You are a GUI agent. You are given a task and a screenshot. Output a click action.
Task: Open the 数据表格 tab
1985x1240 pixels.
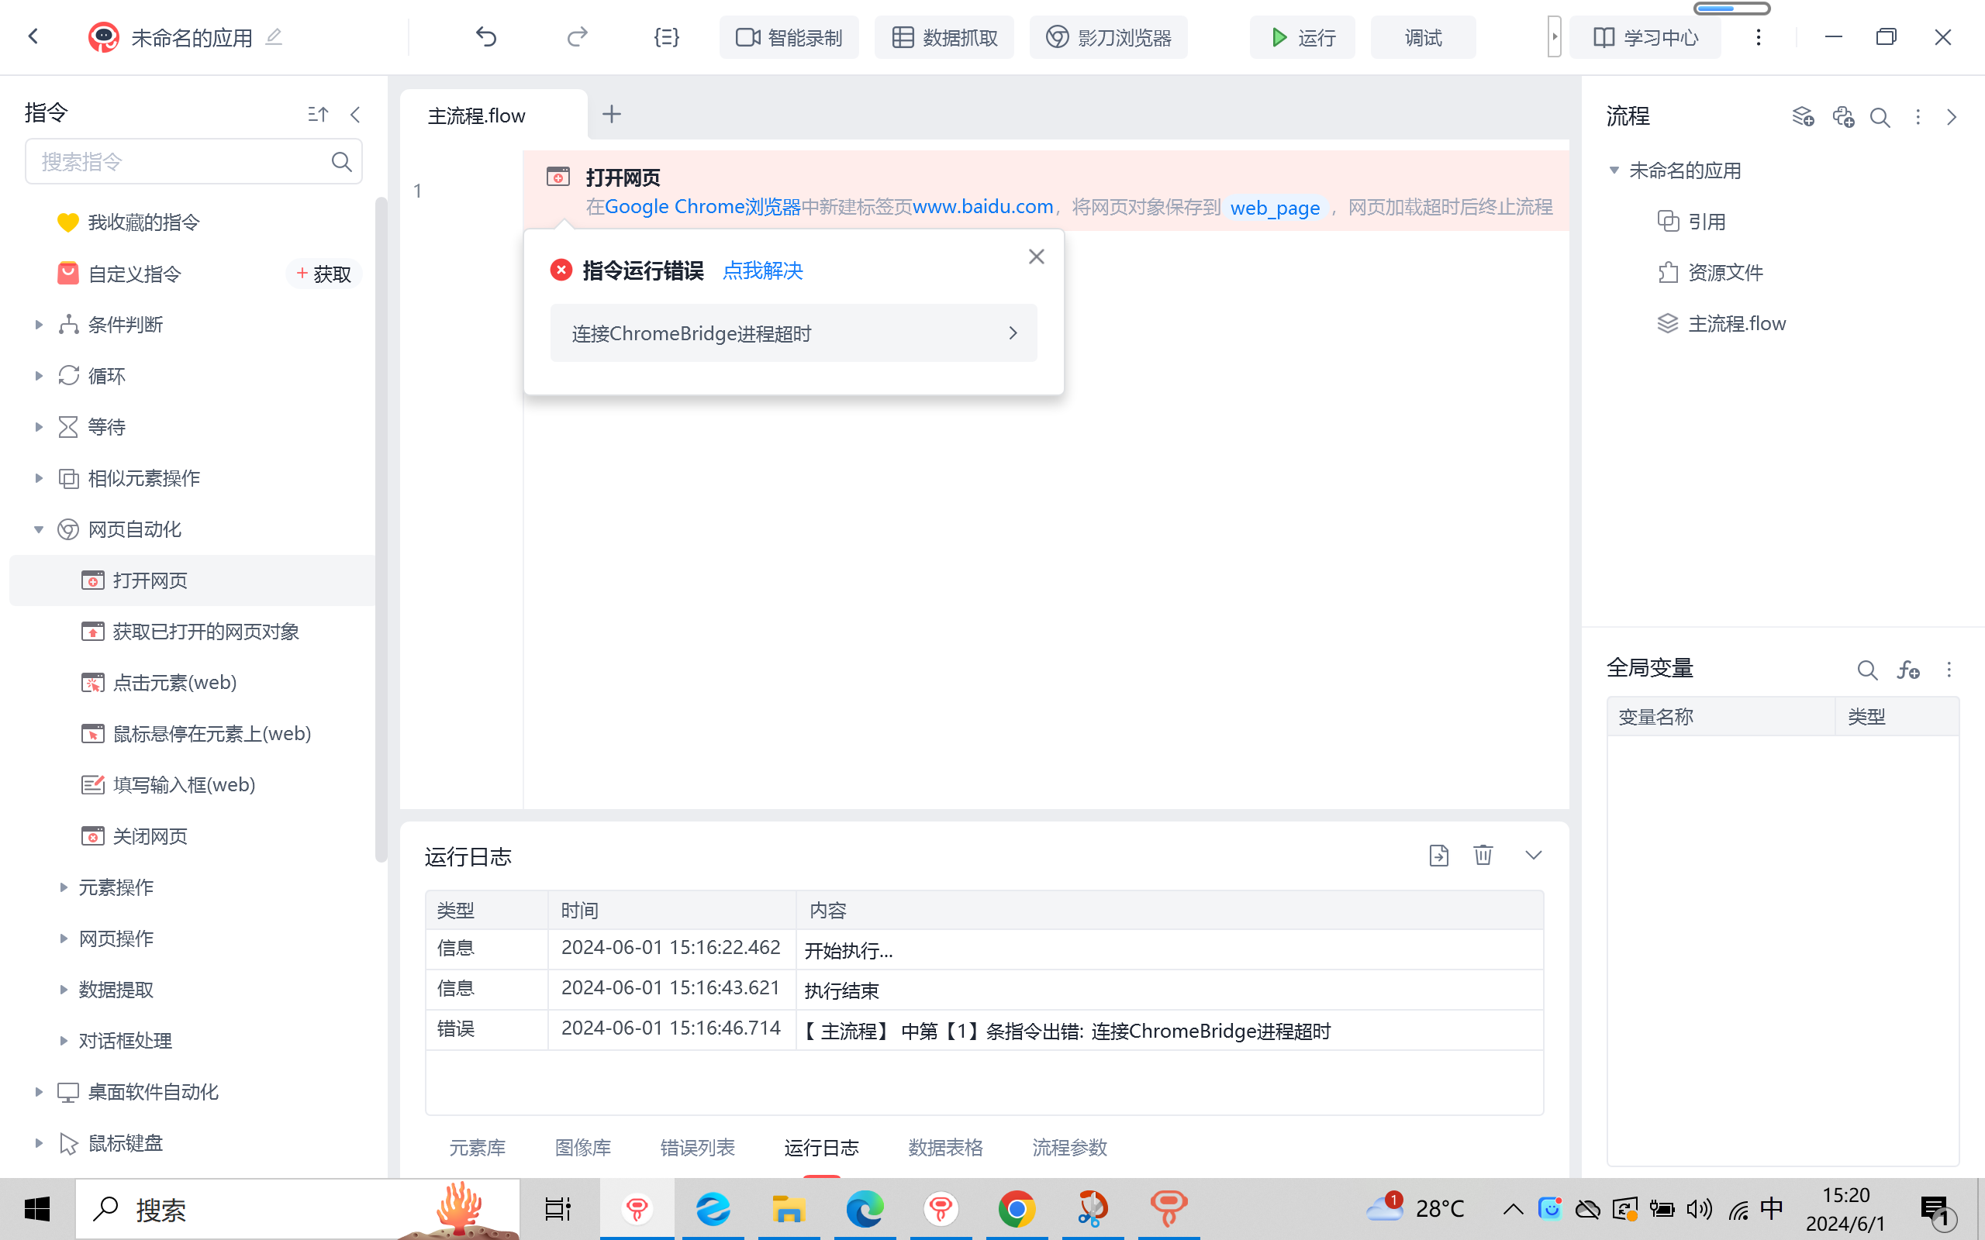[x=945, y=1147]
